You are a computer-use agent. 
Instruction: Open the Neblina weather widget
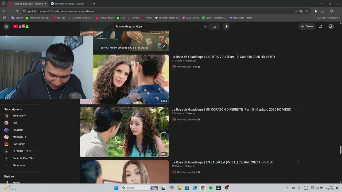(10, 188)
